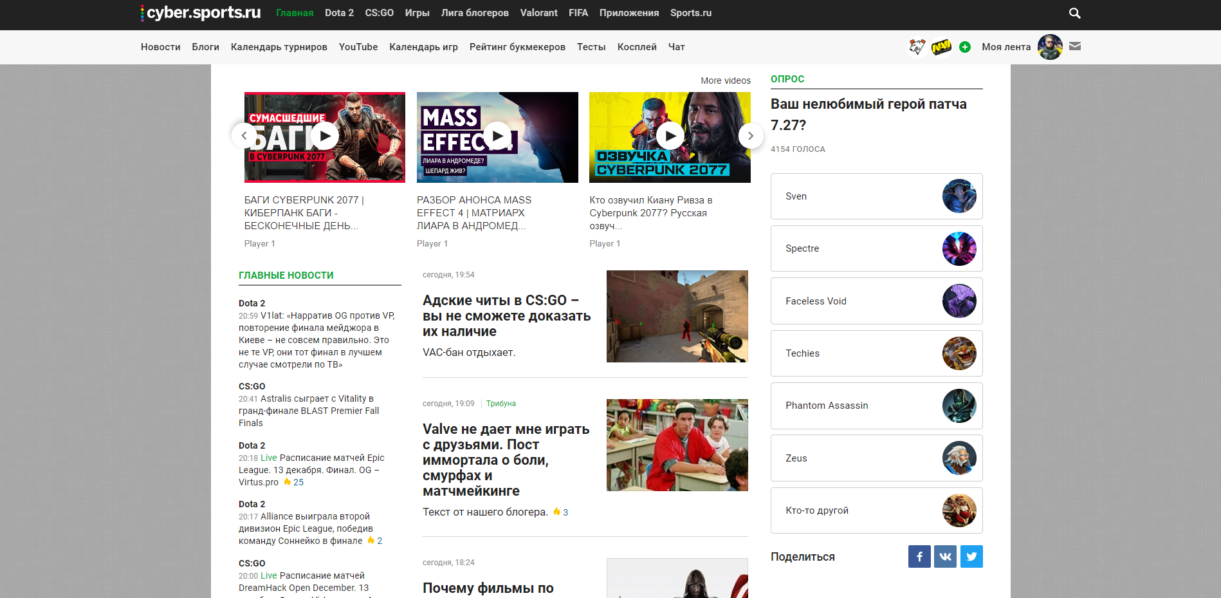Vote for Sven in the poll

(x=876, y=196)
